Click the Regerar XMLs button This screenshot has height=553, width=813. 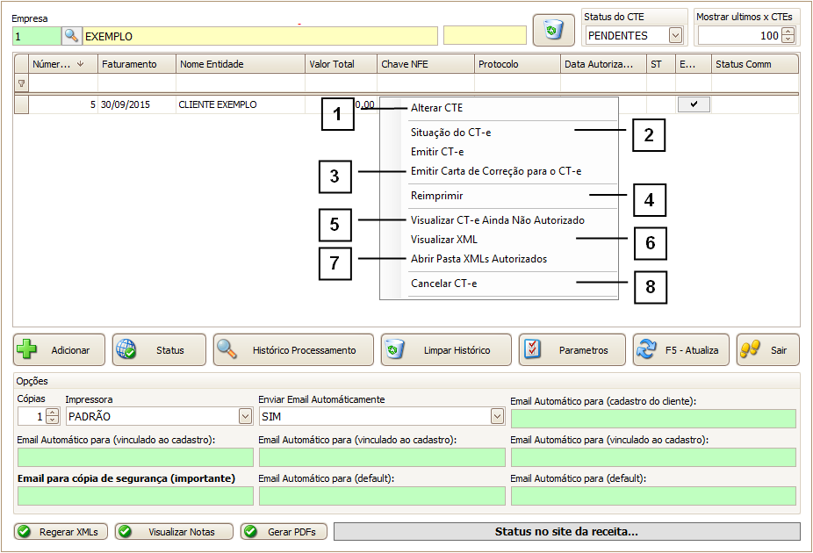tap(61, 532)
